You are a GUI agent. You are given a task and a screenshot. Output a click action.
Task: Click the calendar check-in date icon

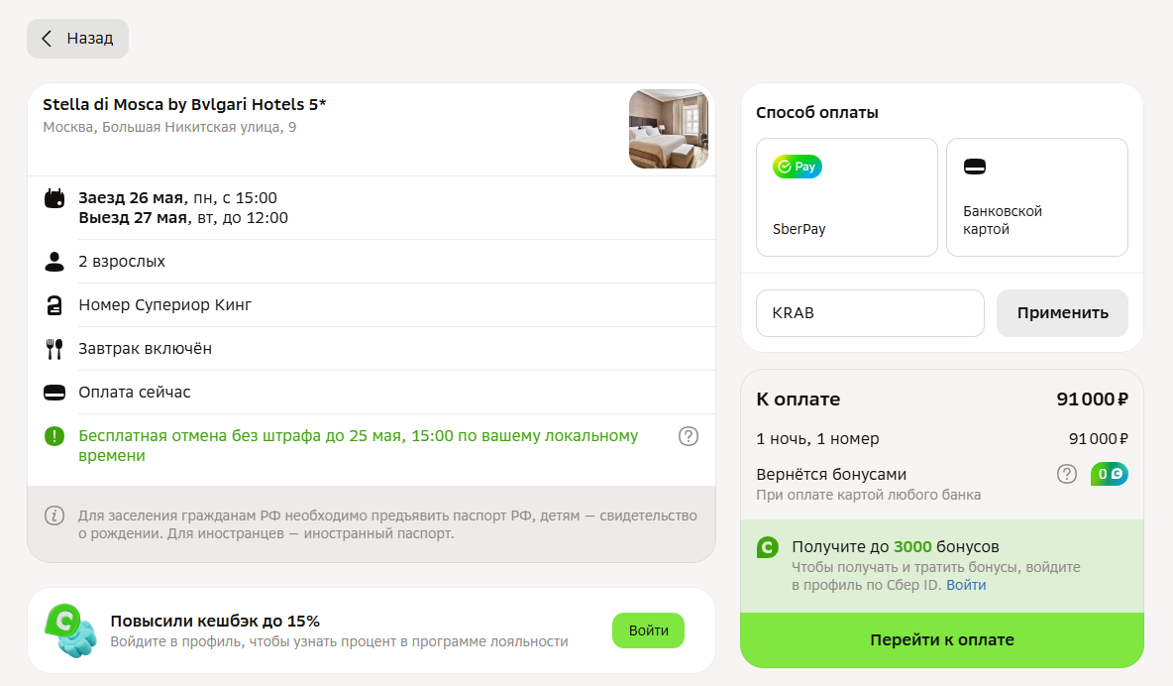(x=54, y=198)
